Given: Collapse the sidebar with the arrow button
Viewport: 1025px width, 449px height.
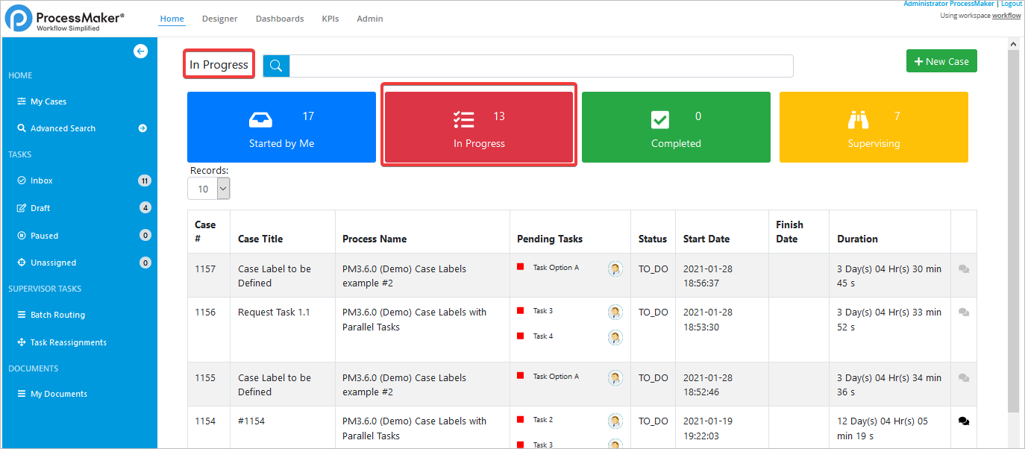Looking at the screenshot, I should tap(140, 51).
